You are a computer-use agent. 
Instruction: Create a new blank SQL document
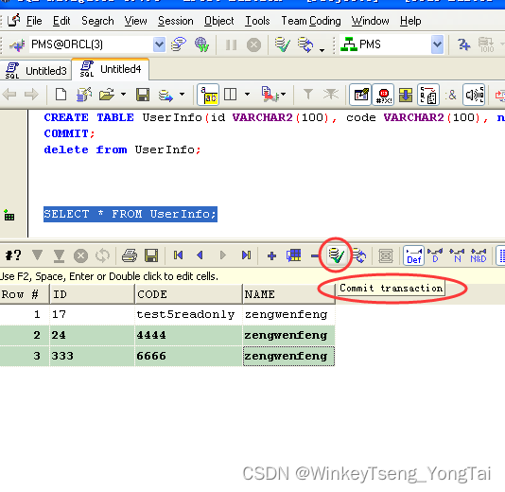click(61, 95)
